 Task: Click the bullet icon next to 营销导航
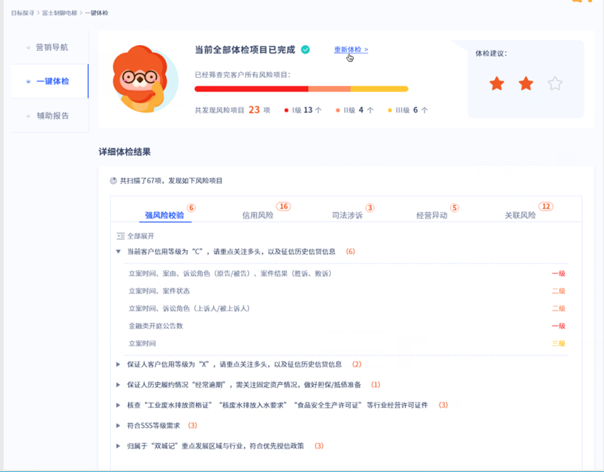[28, 48]
